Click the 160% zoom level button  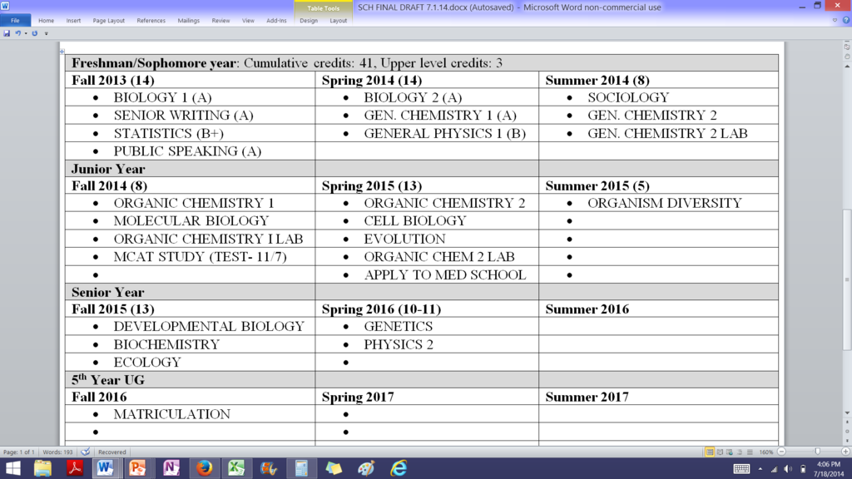pyautogui.click(x=766, y=452)
